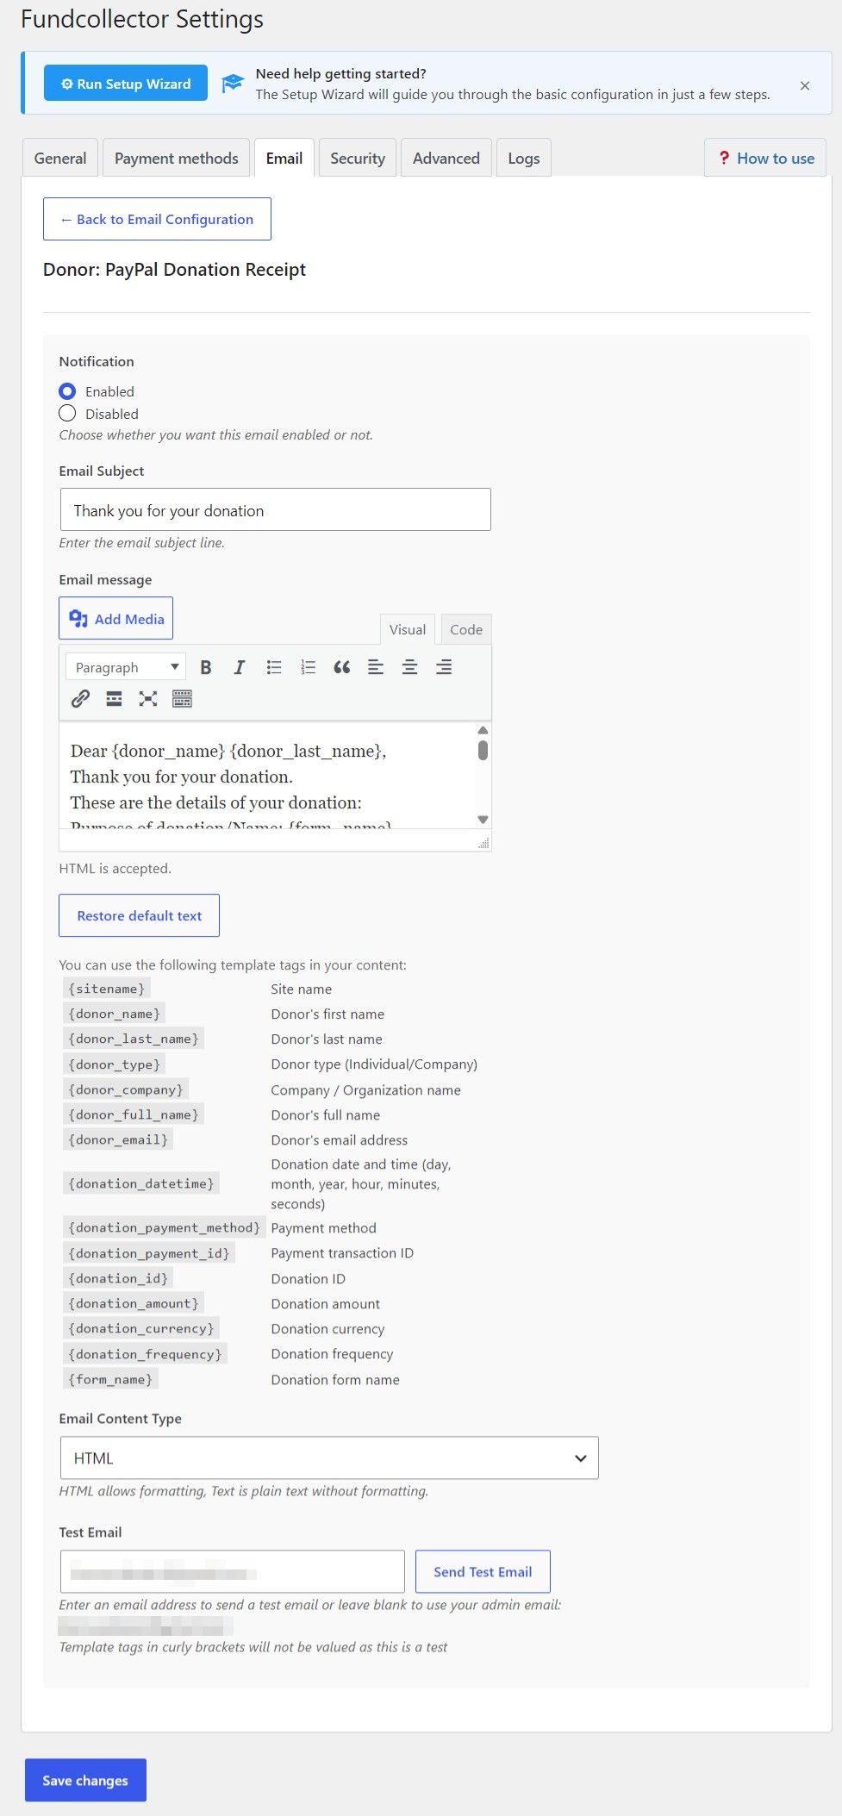Click the Payment transaction ID description
The width and height of the screenshot is (842, 1816).
pyautogui.click(x=342, y=1253)
